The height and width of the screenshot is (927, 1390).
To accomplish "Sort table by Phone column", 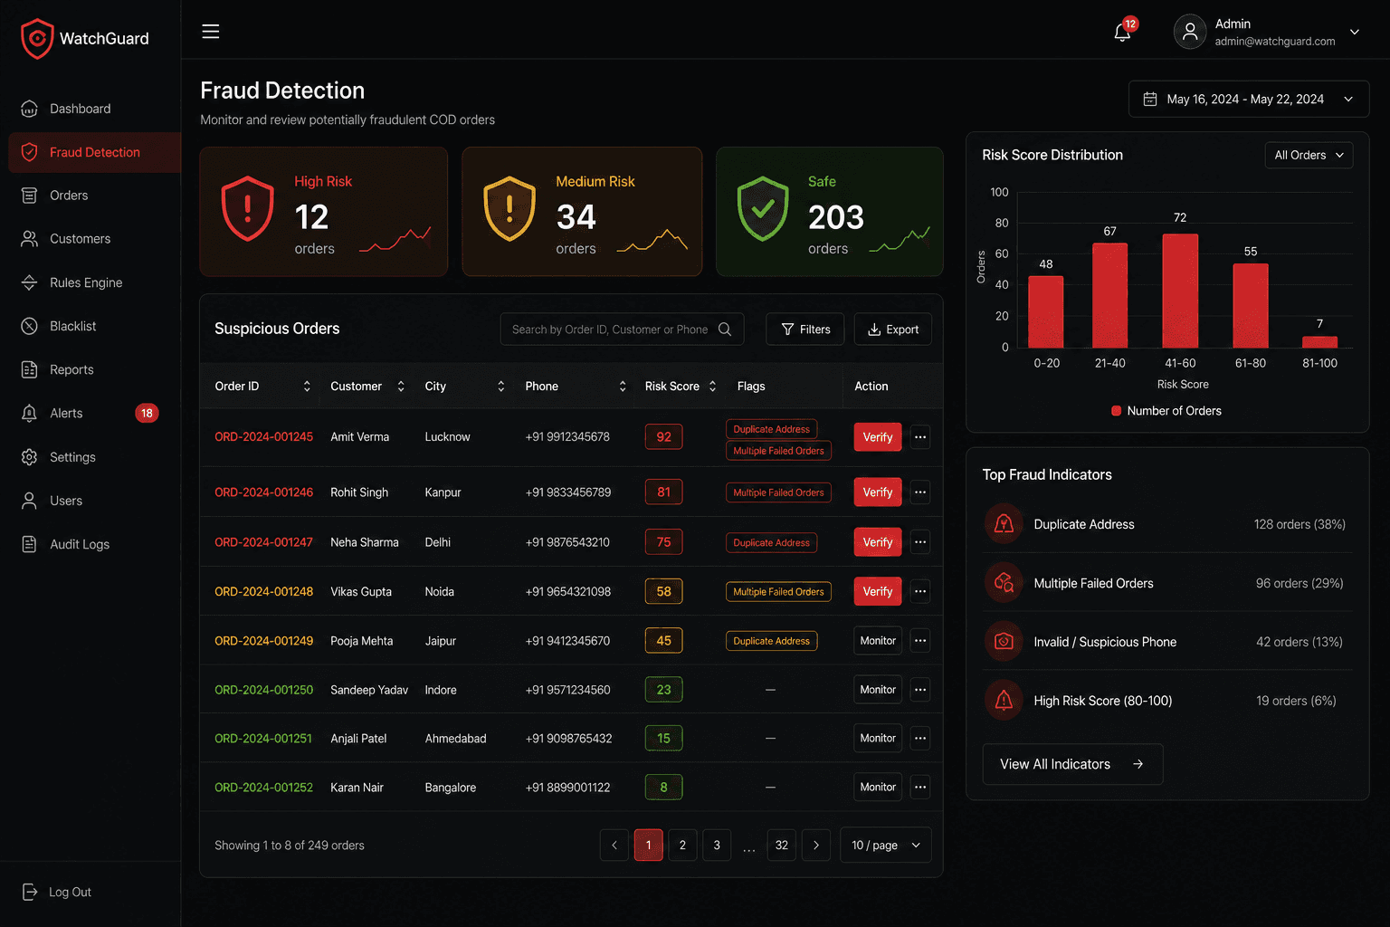I will [623, 387].
